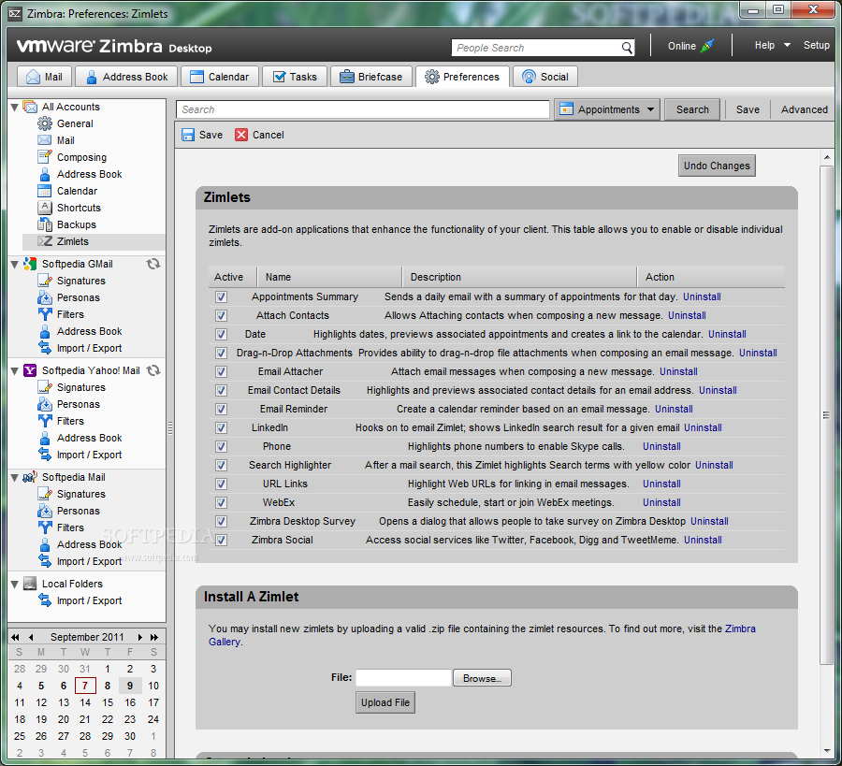Jump to next year in mini calendar
The height and width of the screenshot is (766, 842).
click(154, 637)
